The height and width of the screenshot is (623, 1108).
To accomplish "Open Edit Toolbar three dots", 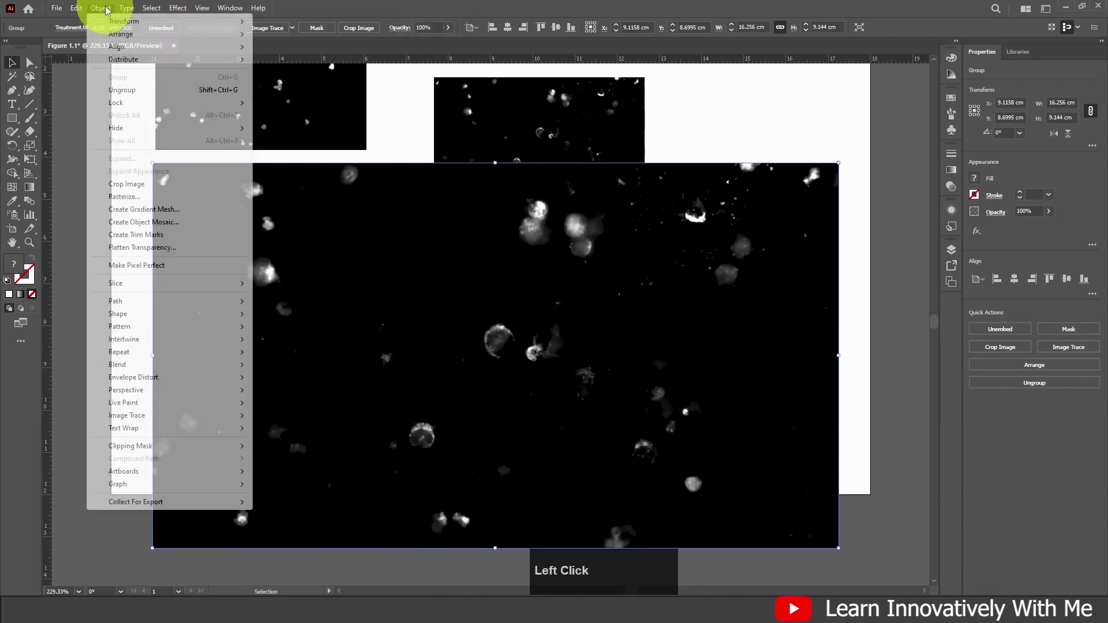I will click(21, 341).
